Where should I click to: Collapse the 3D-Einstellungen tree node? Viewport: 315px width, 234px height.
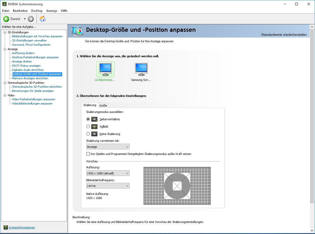(5, 32)
